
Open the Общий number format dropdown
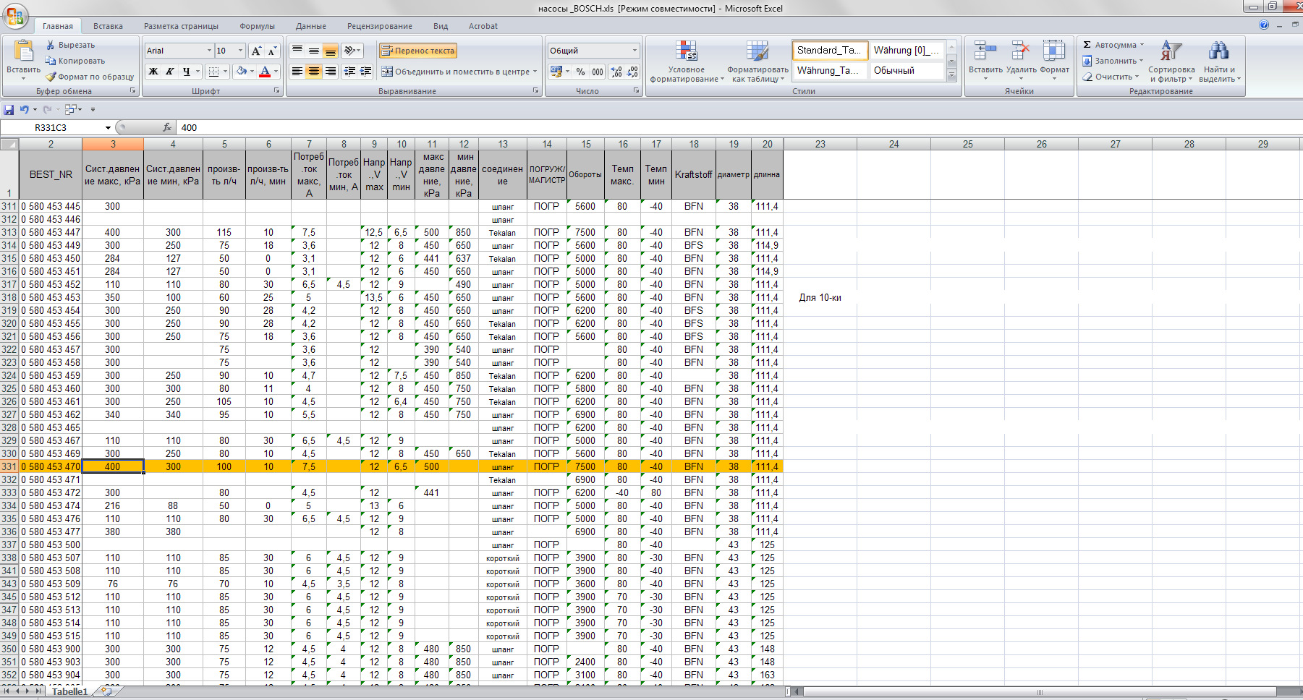click(635, 51)
